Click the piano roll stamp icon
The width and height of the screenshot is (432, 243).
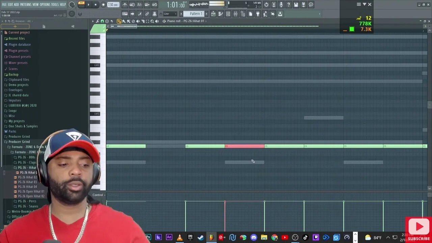point(107,21)
